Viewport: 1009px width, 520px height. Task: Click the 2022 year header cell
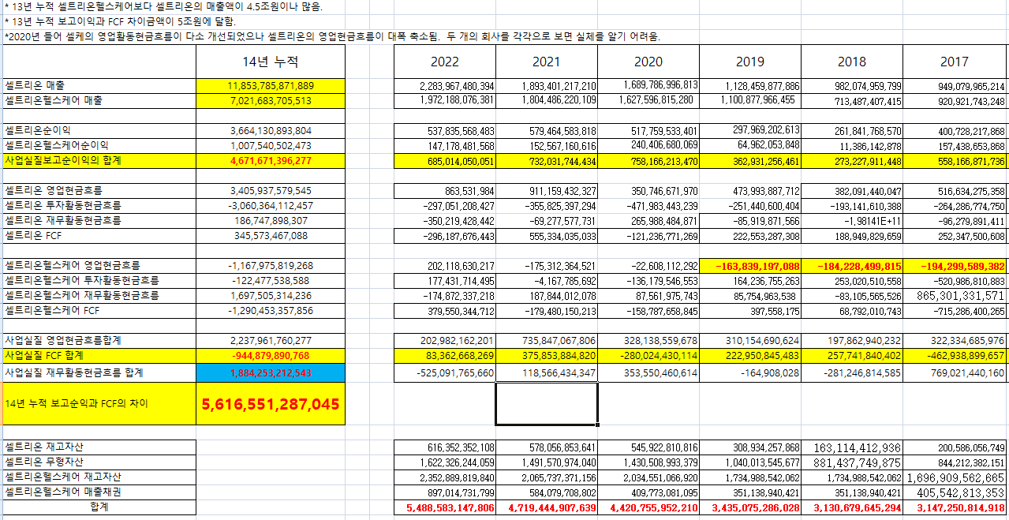[x=445, y=62]
